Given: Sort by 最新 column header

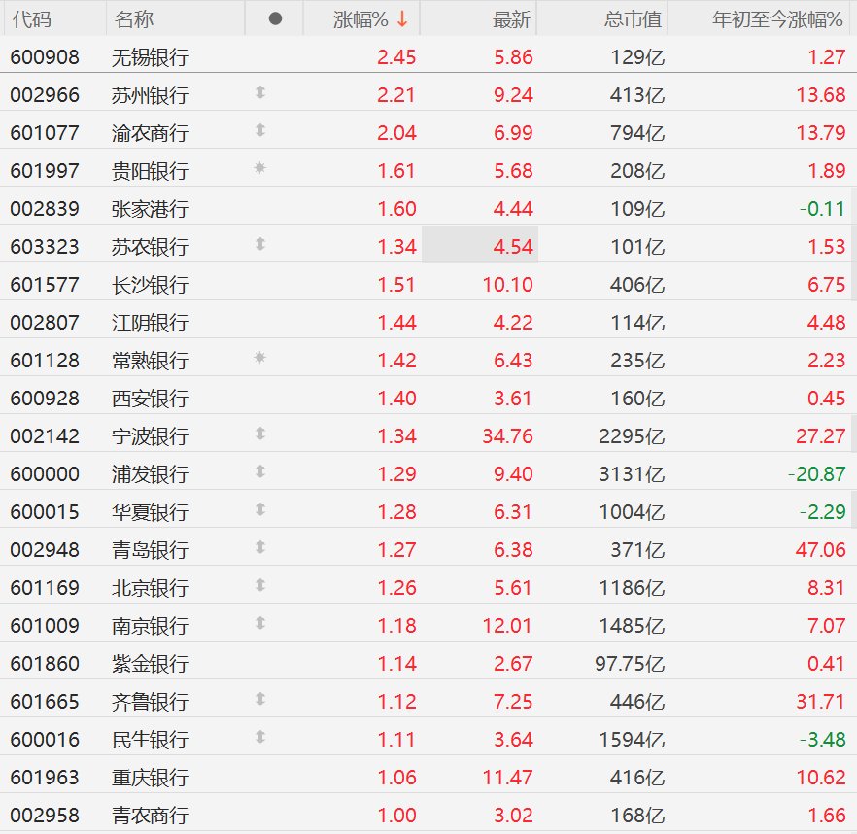Looking at the screenshot, I should pyautogui.click(x=511, y=19).
